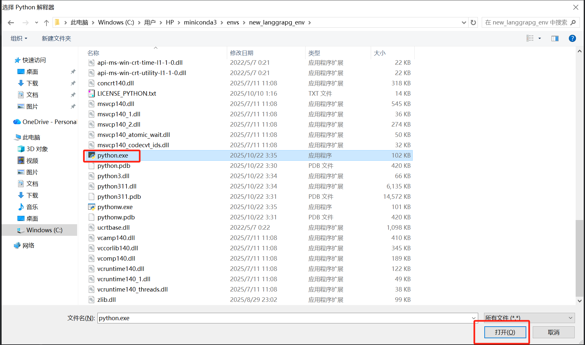Select vcamp140.dll file name
The width and height of the screenshot is (585, 345).
(116, 238)
